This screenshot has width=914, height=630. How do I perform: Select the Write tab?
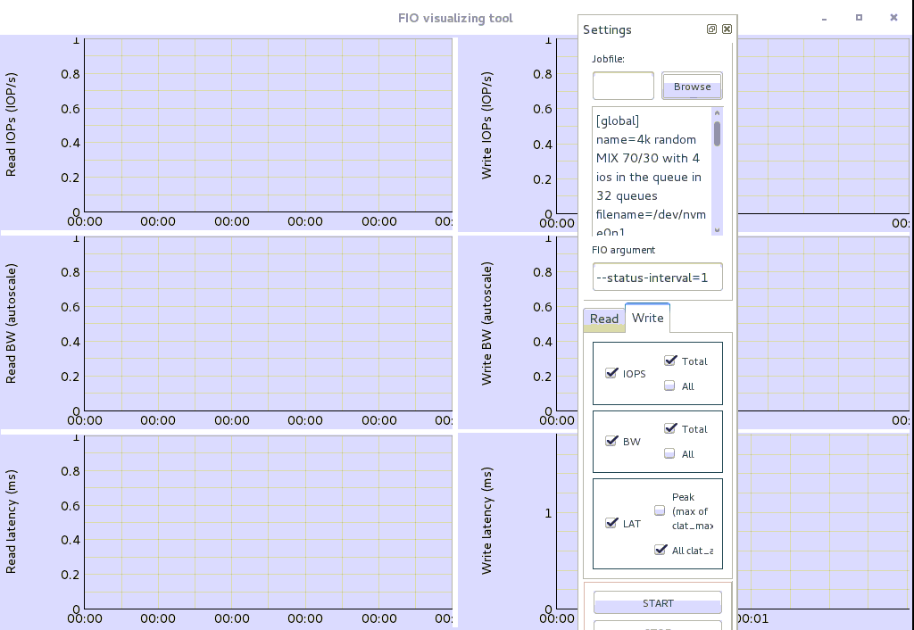(x=647, y=318)
